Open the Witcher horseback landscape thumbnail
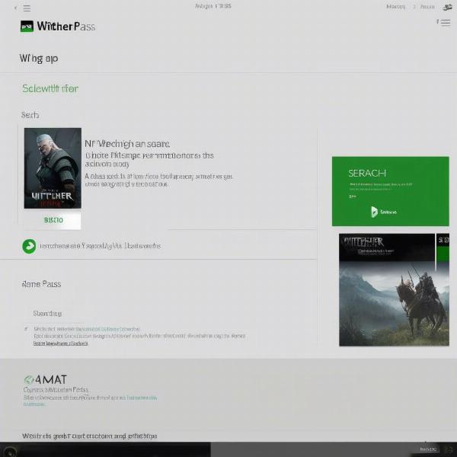Viewport: 457px width, 457px height. pos(394,289)
